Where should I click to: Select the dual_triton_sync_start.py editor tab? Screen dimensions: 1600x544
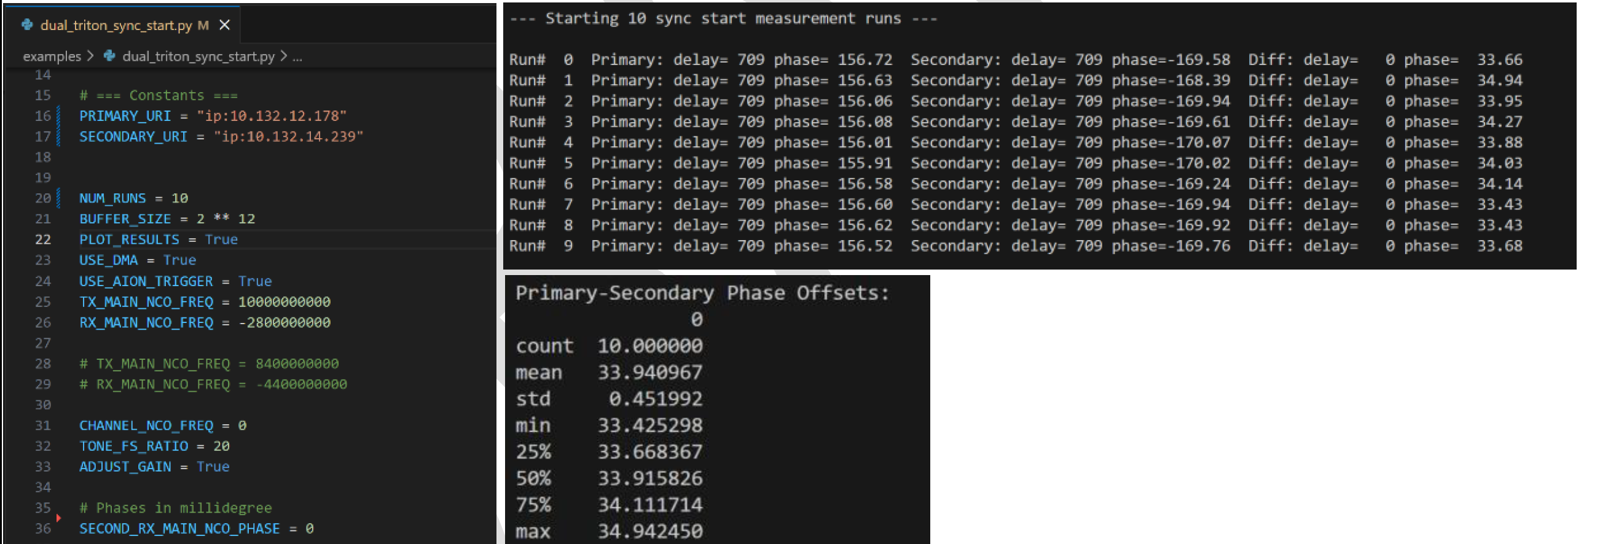point(116,25)
